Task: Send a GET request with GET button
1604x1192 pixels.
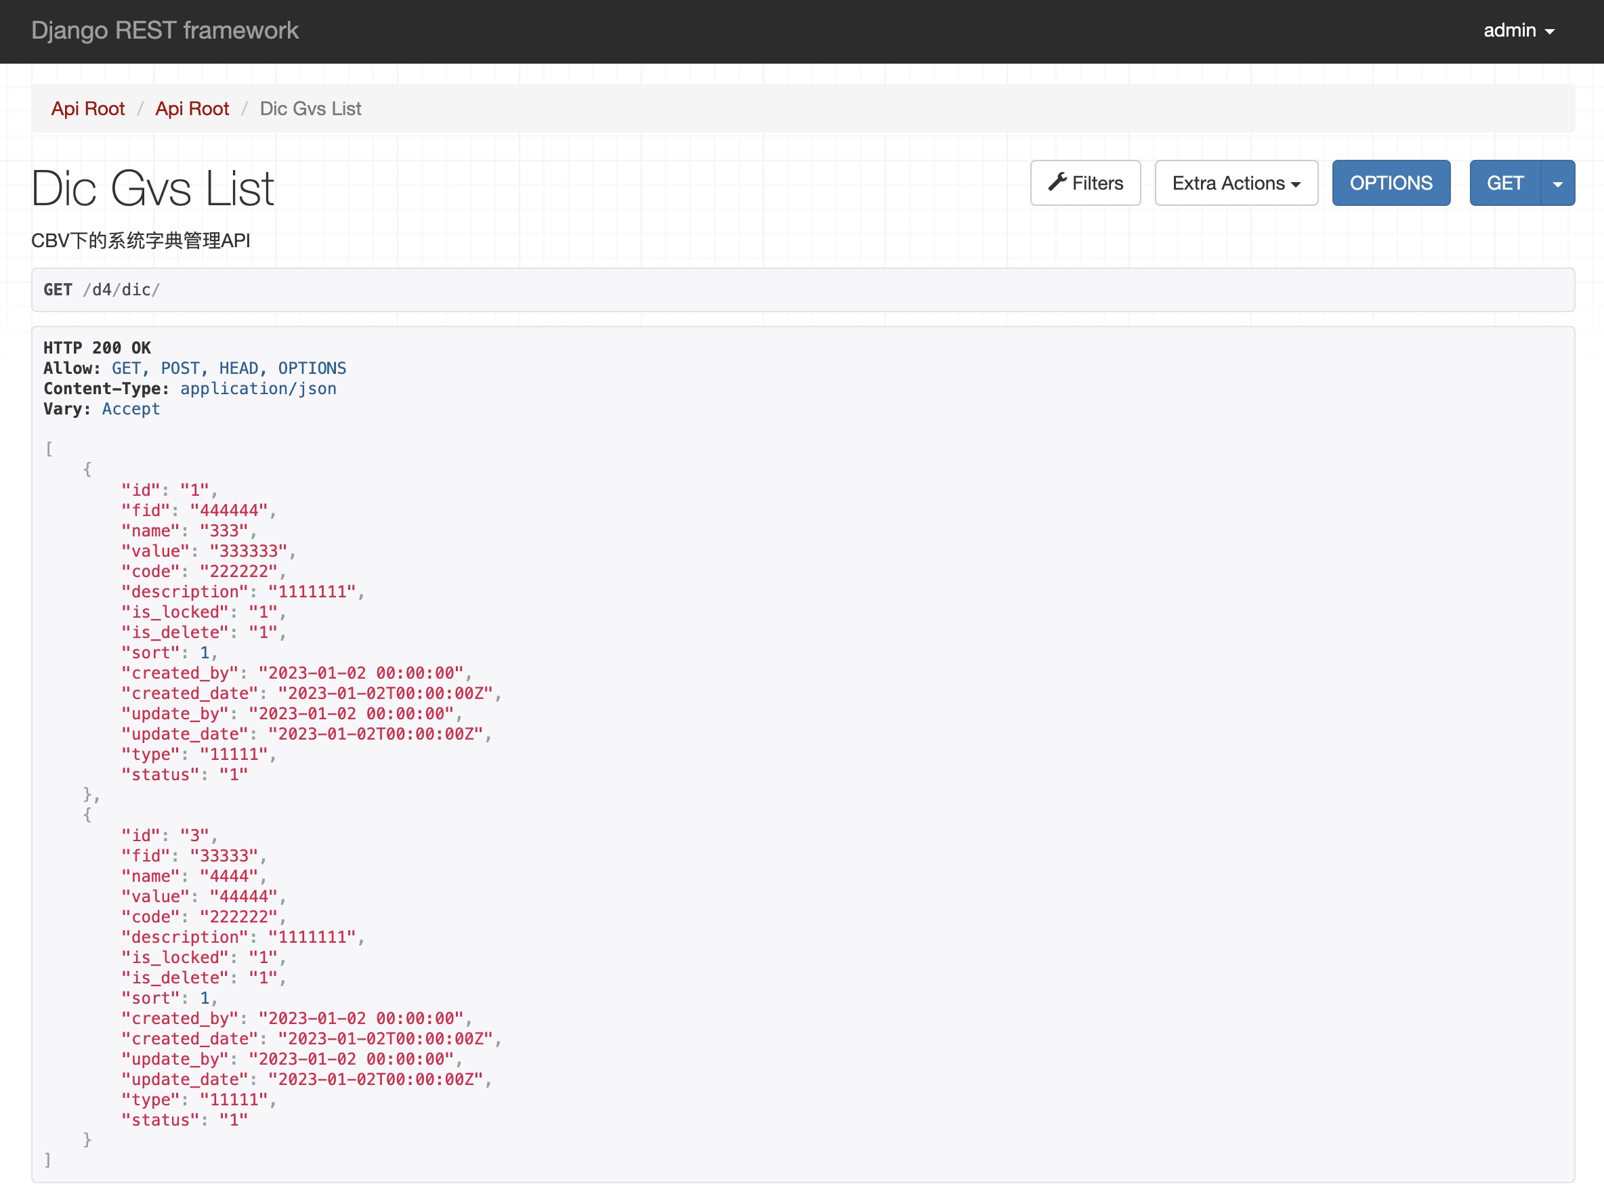Action: [1504, 184]
